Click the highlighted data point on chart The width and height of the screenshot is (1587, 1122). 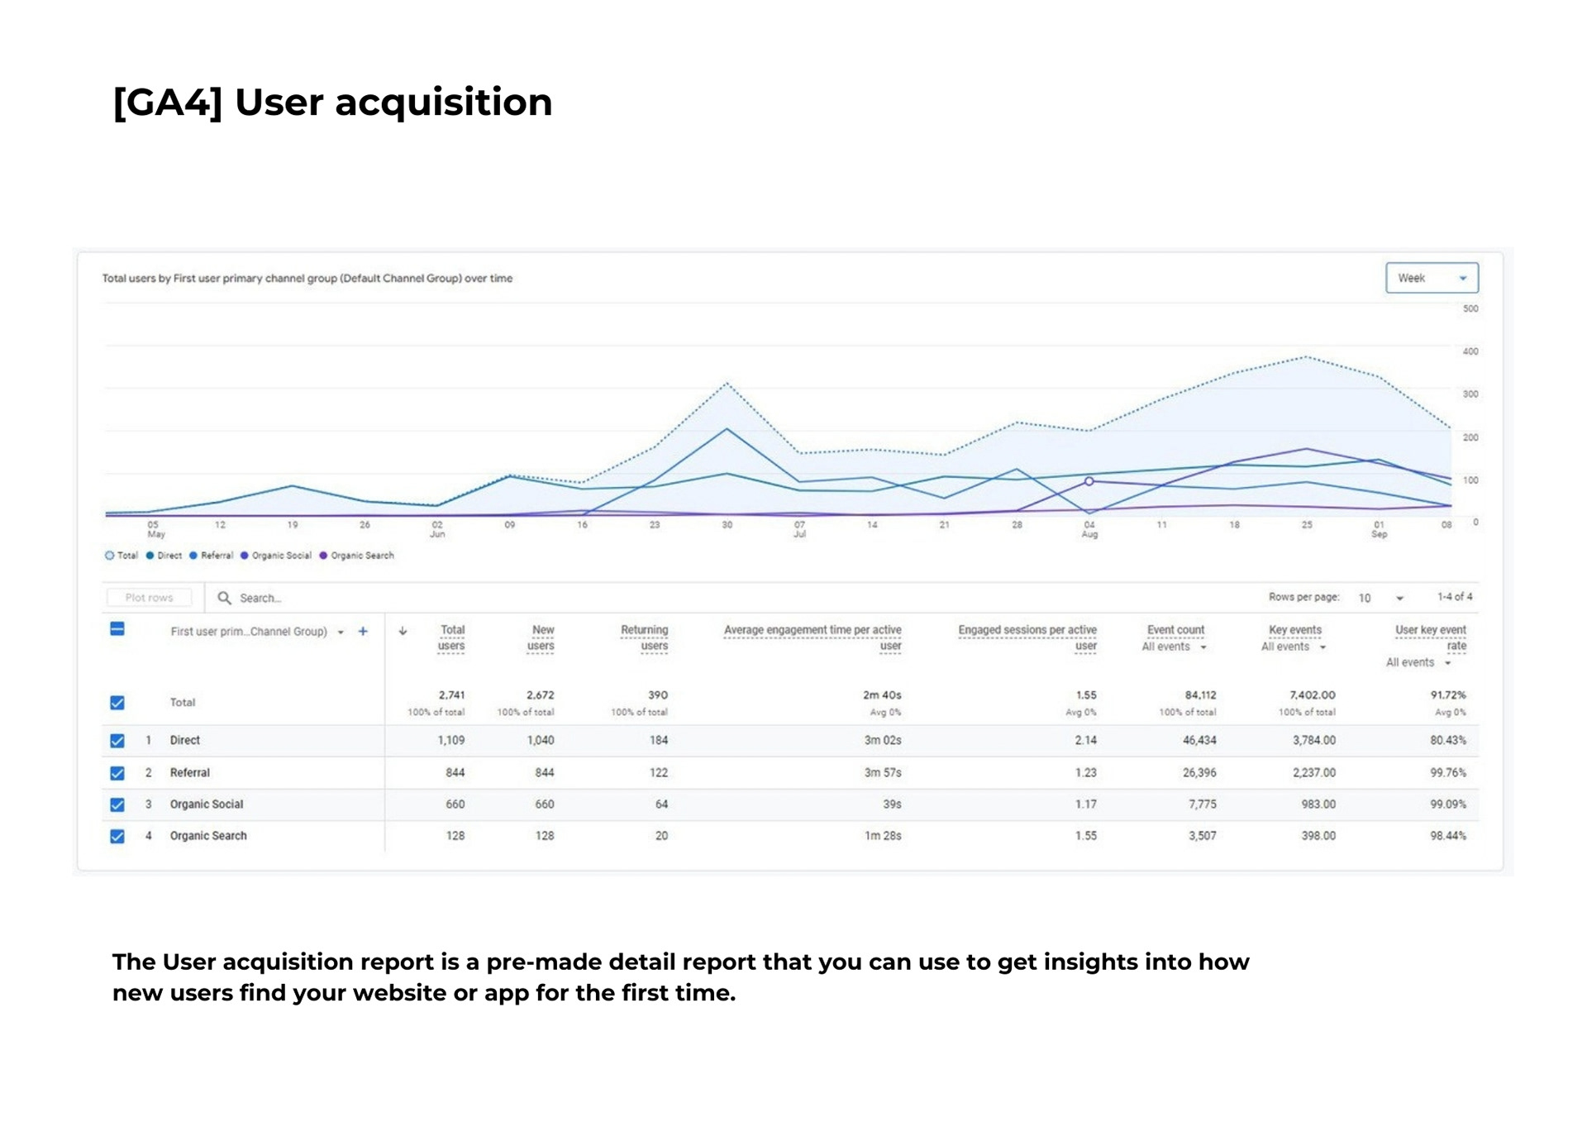(x=1089, y=481)
